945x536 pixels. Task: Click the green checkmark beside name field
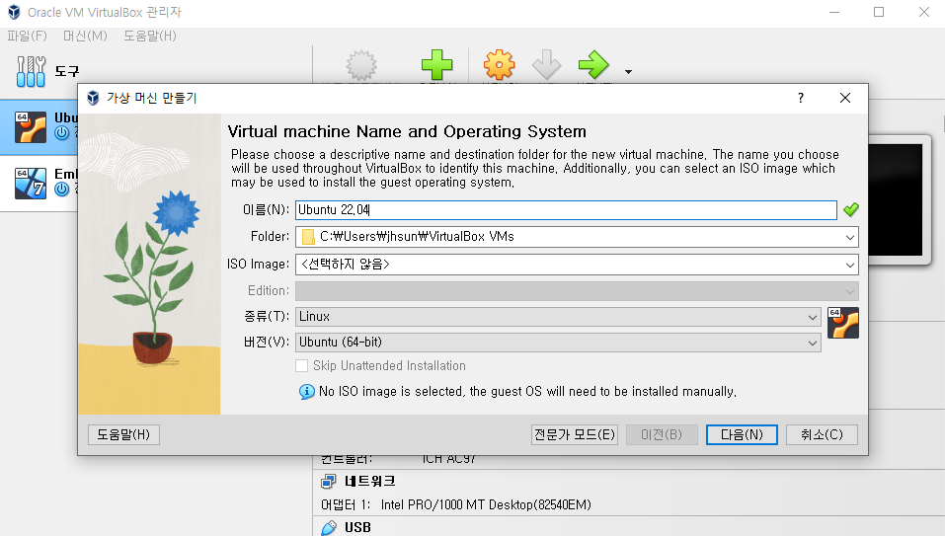(x=851, y=209)
